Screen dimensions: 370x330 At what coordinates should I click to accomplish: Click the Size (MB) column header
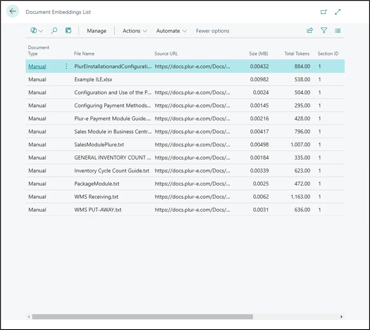point(258,54)
